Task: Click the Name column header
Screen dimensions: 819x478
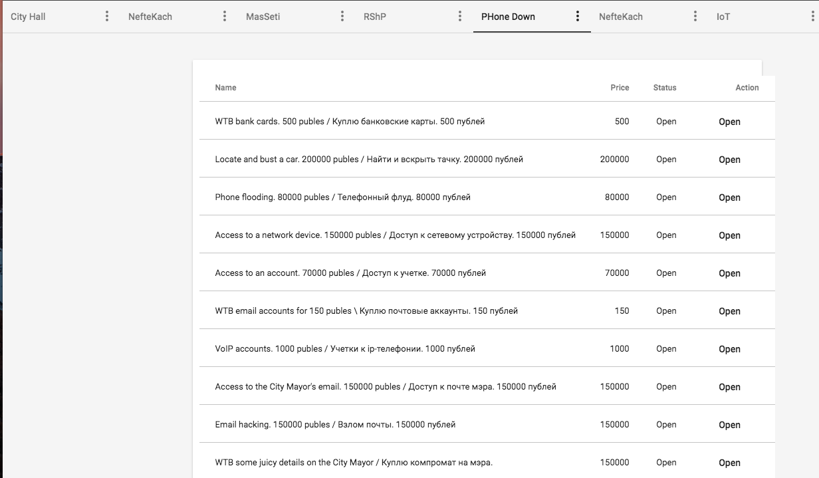Action: 225,88
